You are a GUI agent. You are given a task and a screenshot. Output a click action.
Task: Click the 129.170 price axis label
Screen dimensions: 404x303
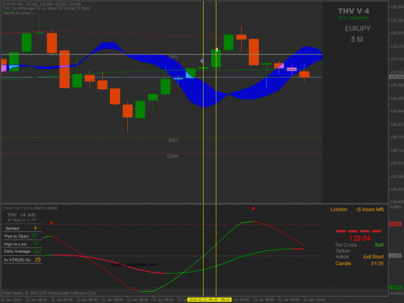tap(397, 47)
